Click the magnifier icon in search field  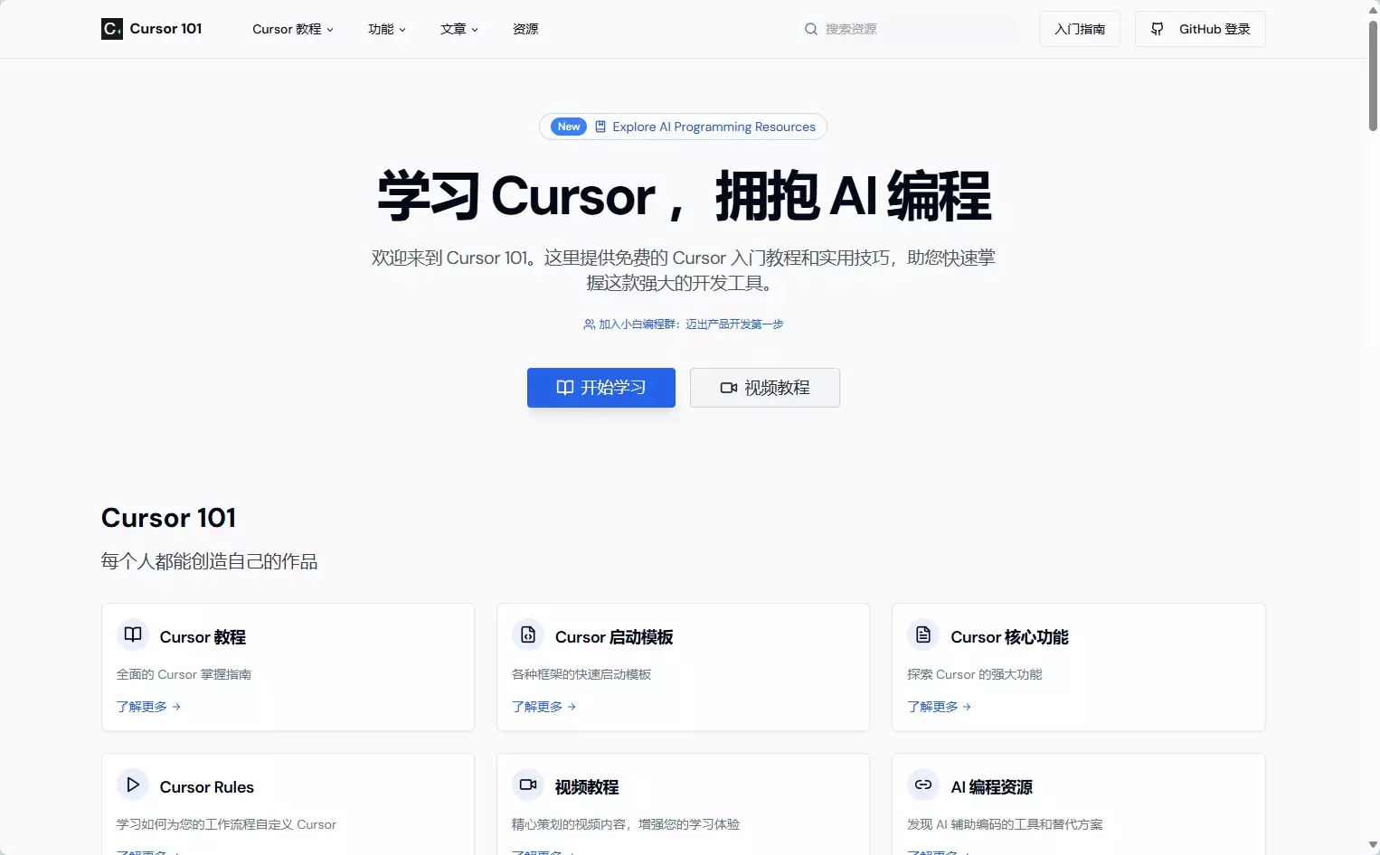811,29
